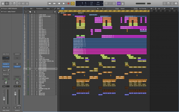This screenshot has width=179, height=112.
Task: Expand the Track: baby Grand disclosure triangle
Action: 2,11
